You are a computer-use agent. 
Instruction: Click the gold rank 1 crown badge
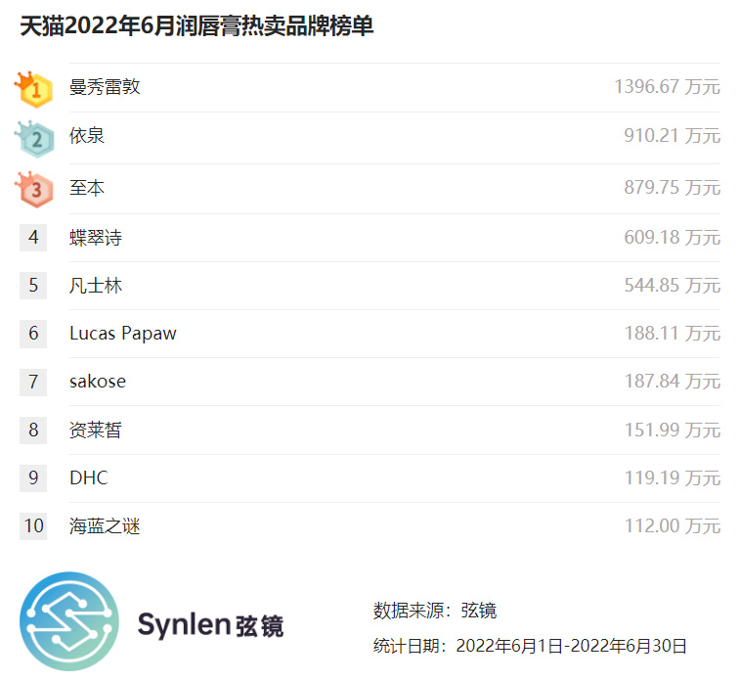[33, 89]
